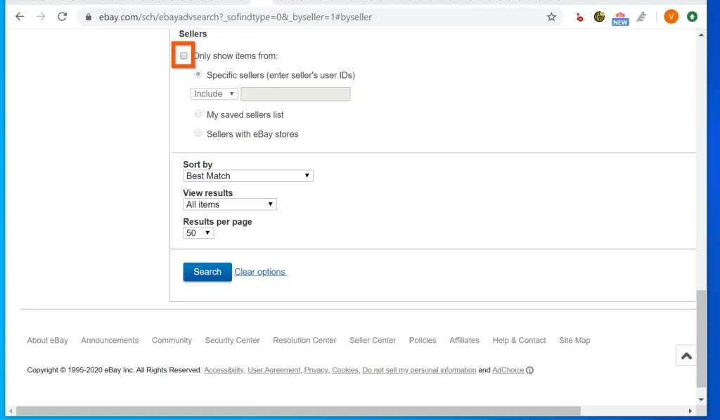Choose My saved sellers list option

198,114
